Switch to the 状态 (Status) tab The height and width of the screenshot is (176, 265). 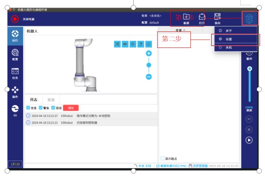[x=51, y=100]
